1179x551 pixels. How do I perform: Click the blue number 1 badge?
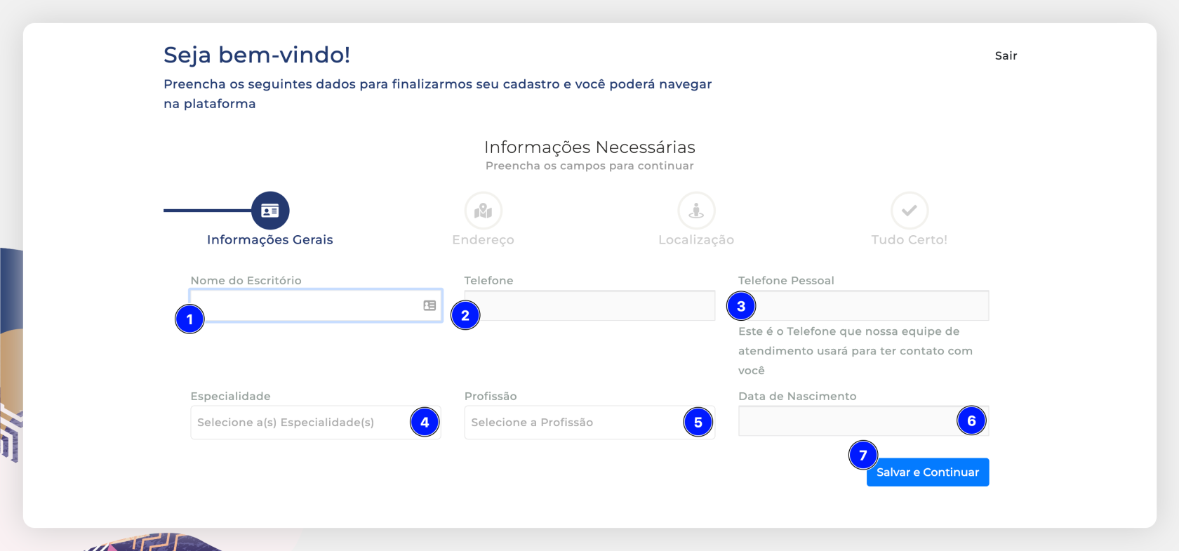click(x=189, y=319)
